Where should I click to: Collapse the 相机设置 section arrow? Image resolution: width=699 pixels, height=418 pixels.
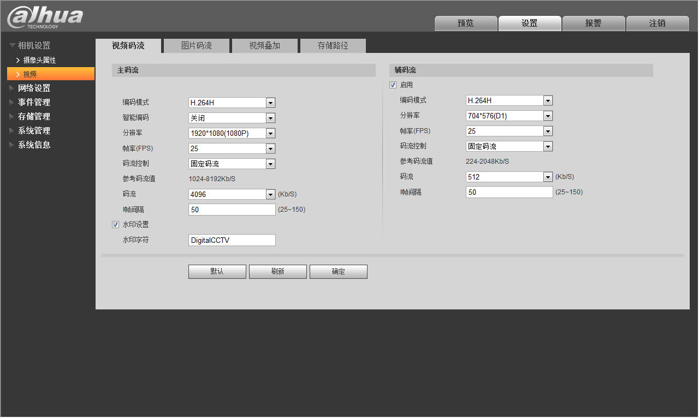coord(12,46)
